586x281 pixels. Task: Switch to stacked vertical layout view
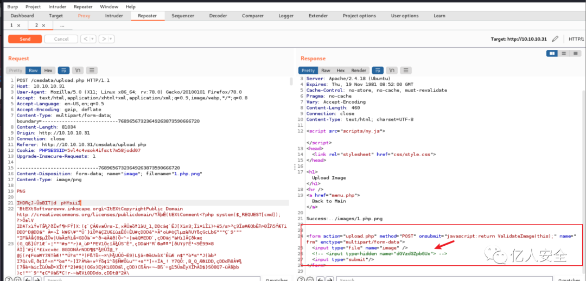coord(564,54)
